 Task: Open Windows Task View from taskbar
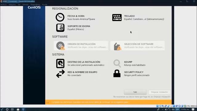tap(12, 109)
